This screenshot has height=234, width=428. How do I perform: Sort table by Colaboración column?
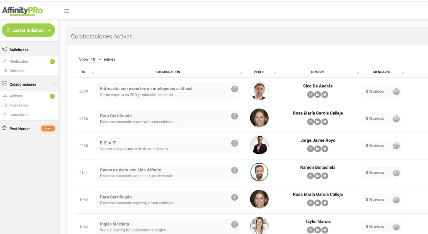[168, 72]
